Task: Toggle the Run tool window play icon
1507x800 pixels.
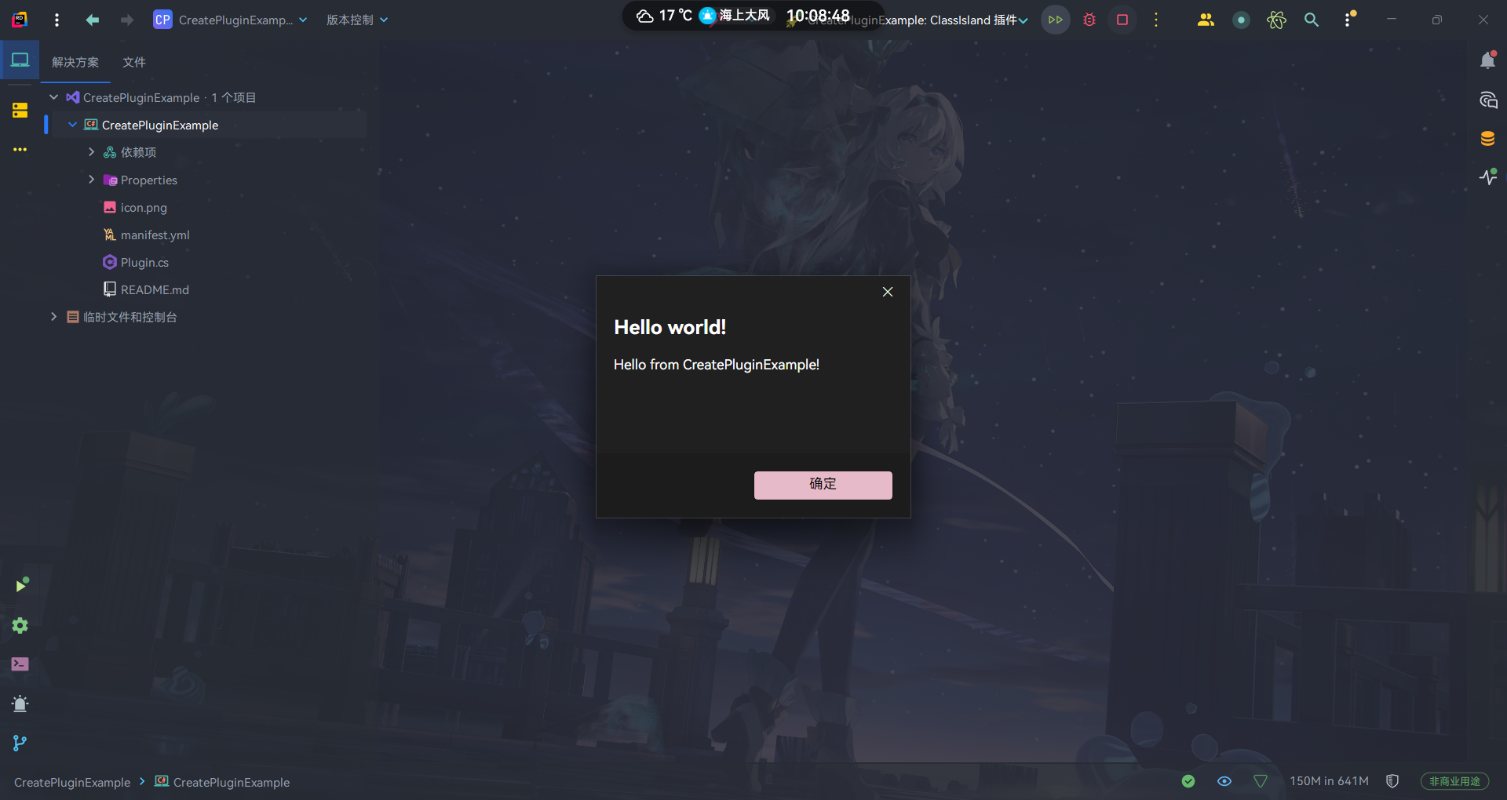Action: tap(20, 585)
